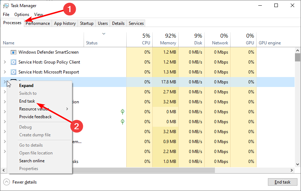Screen dimensions: 301x191
Task: Switch to the Performance tab
Action: point(38,23)
